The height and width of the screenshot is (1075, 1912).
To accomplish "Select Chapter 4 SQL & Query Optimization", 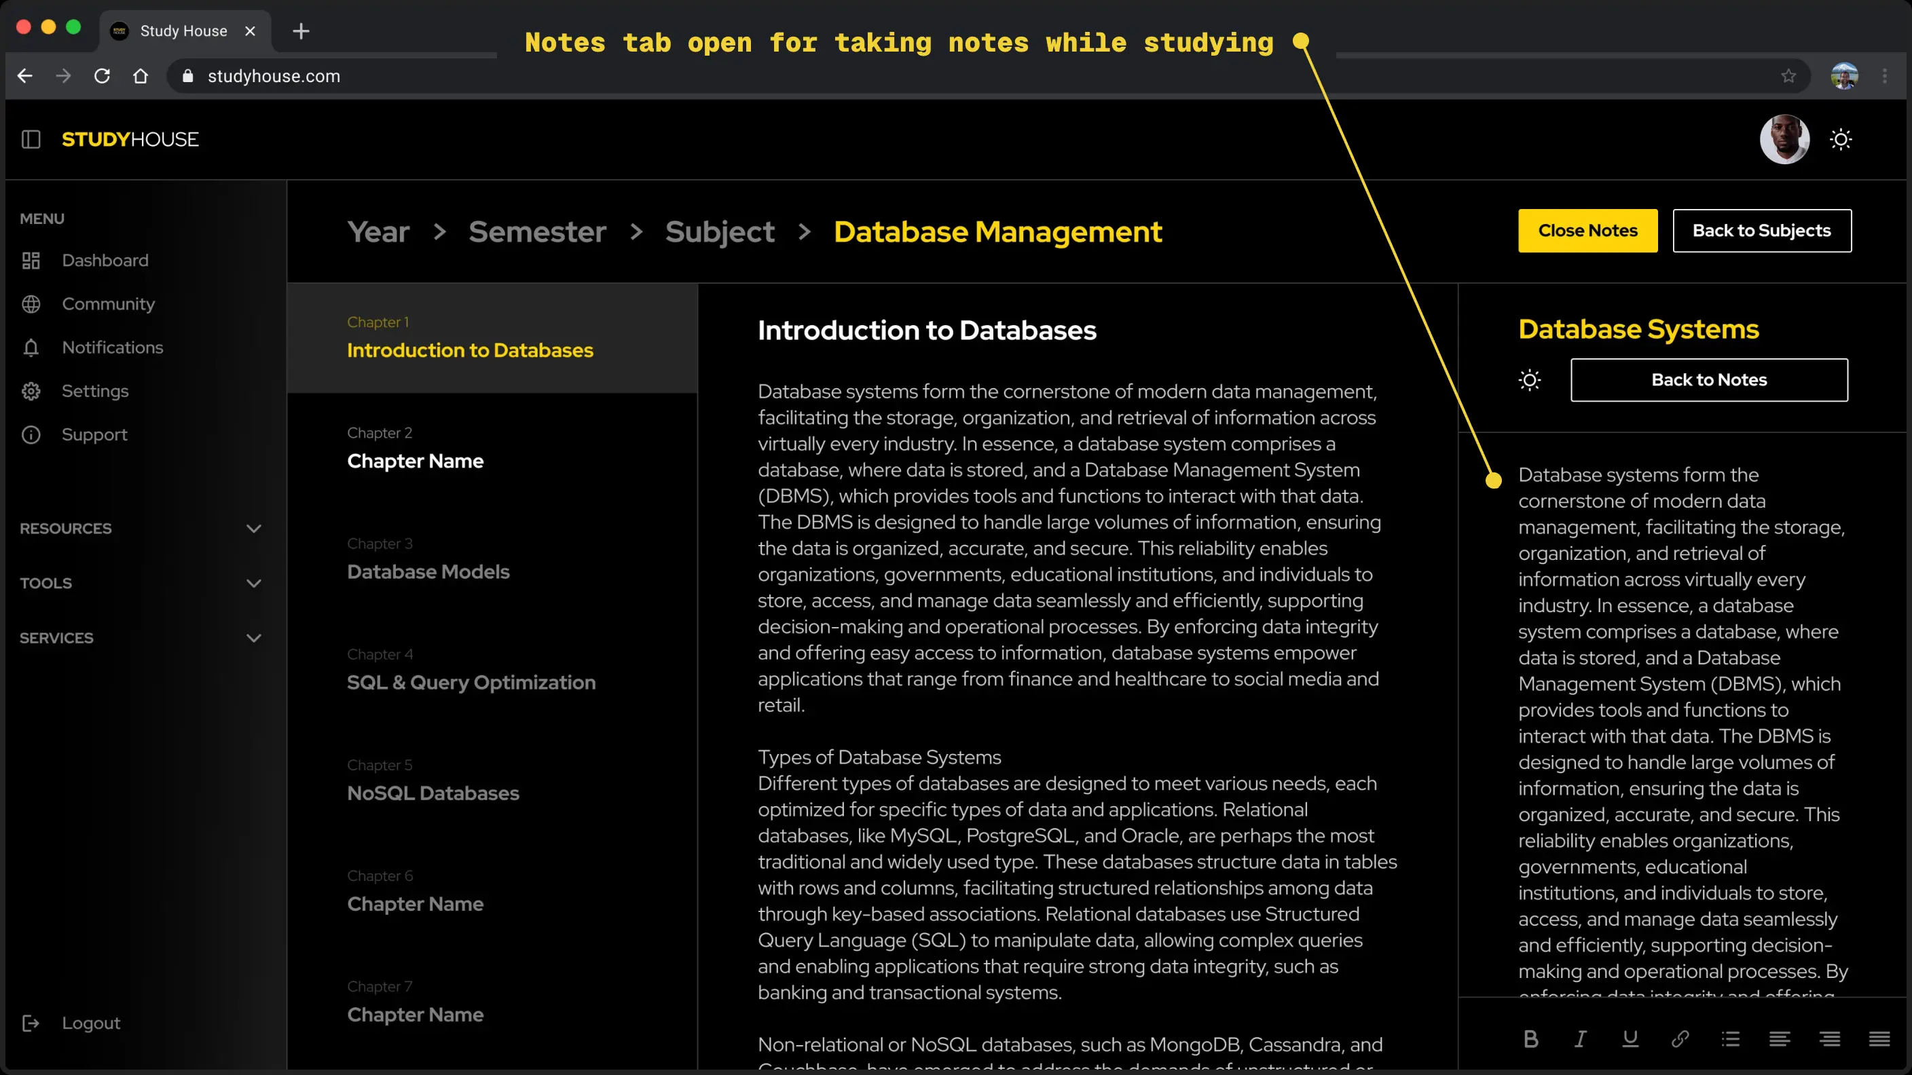I will (x=492, y=670).
